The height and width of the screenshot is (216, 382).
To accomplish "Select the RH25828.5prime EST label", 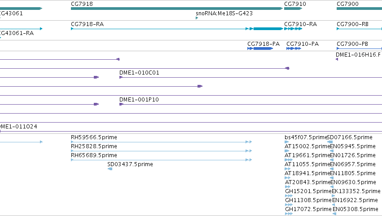I will tap(94, 146).
